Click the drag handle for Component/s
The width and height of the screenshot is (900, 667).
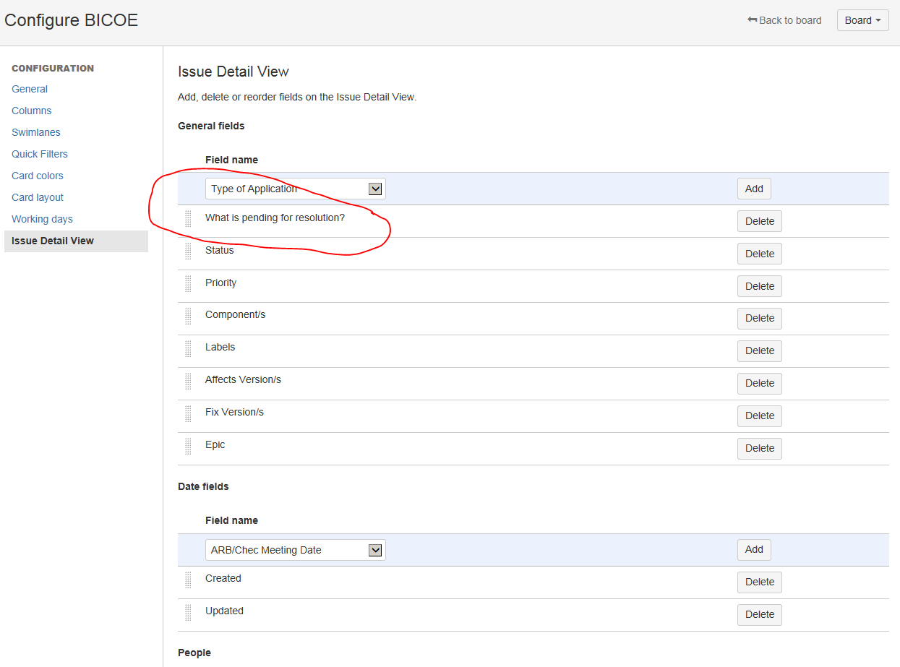[188, 317]
